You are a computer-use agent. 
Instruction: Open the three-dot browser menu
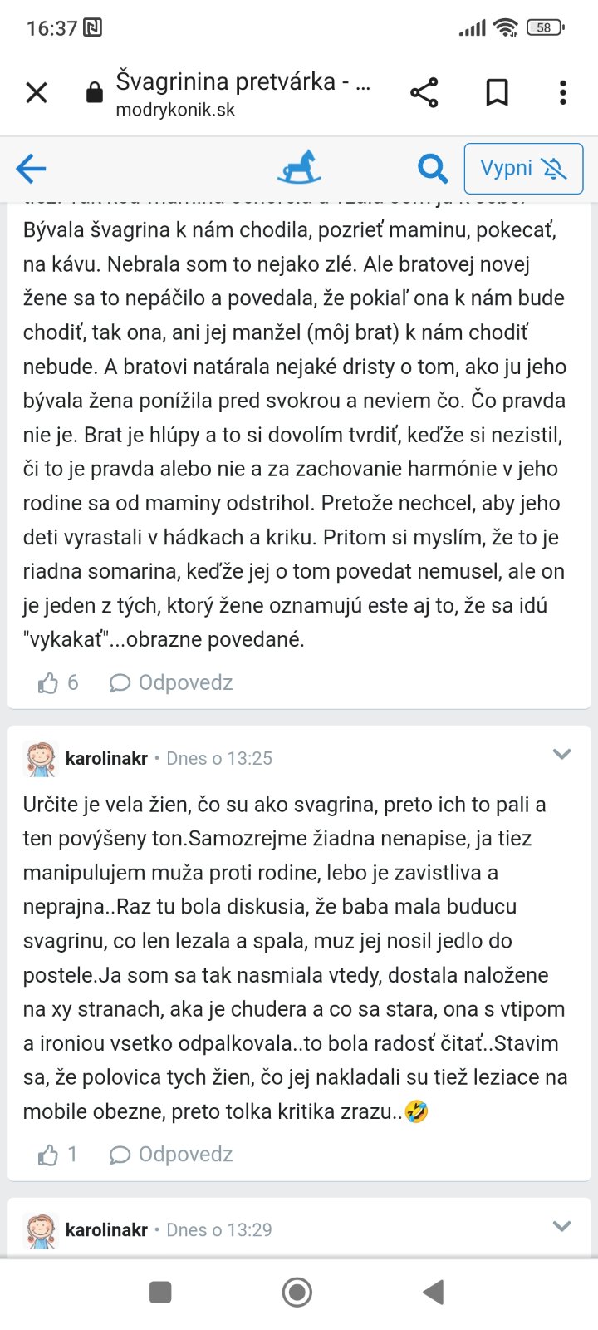pyautogui.click(x=563, y=92)
